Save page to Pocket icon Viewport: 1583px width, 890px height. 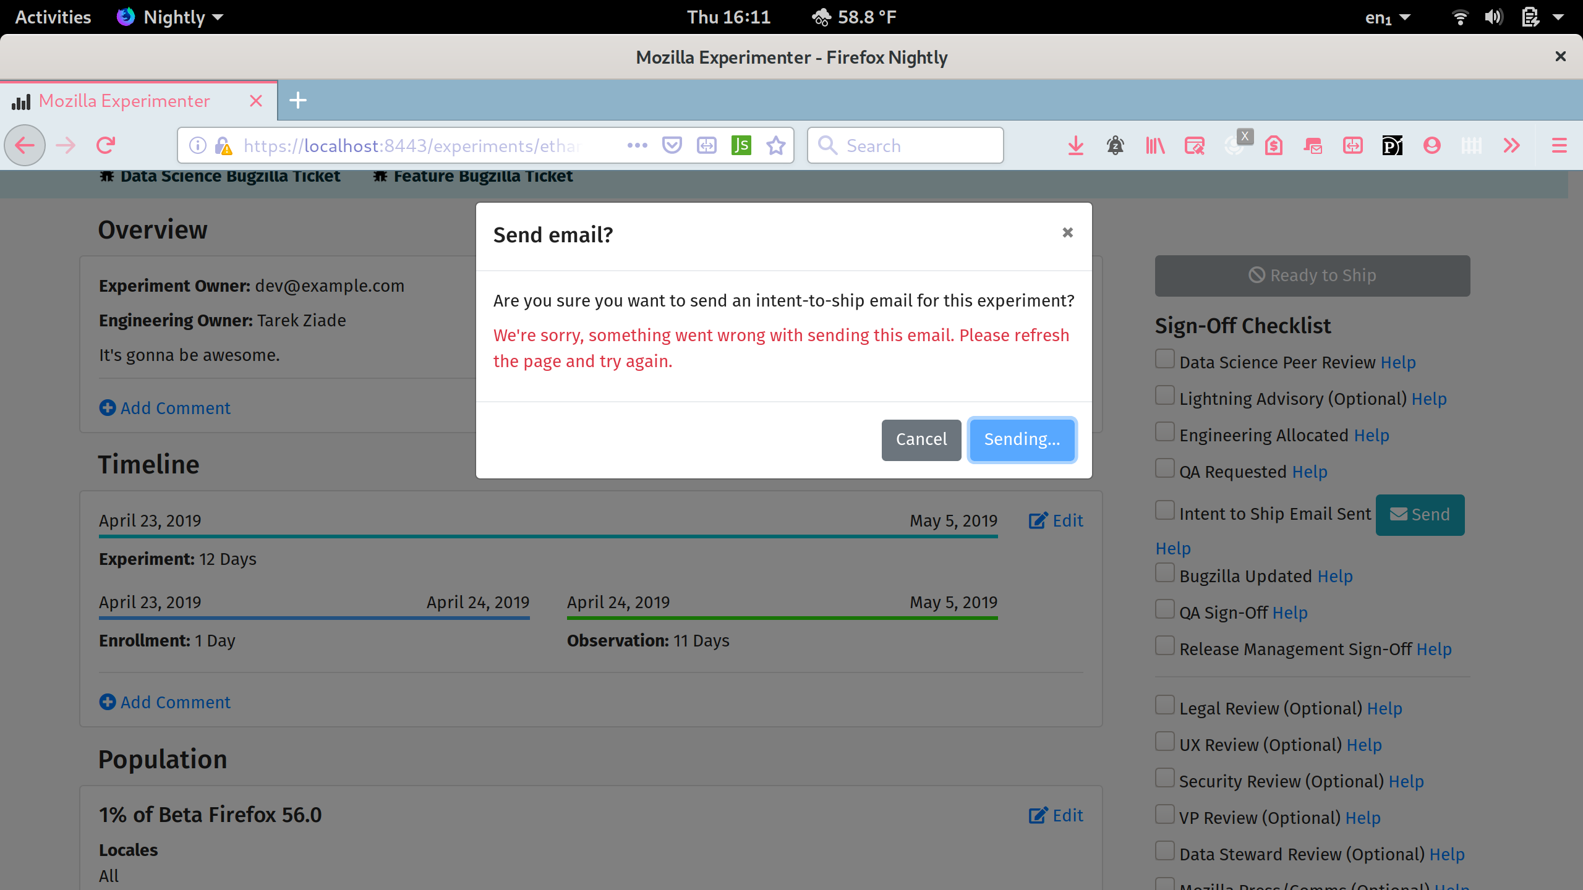click(x=672, y=146)
